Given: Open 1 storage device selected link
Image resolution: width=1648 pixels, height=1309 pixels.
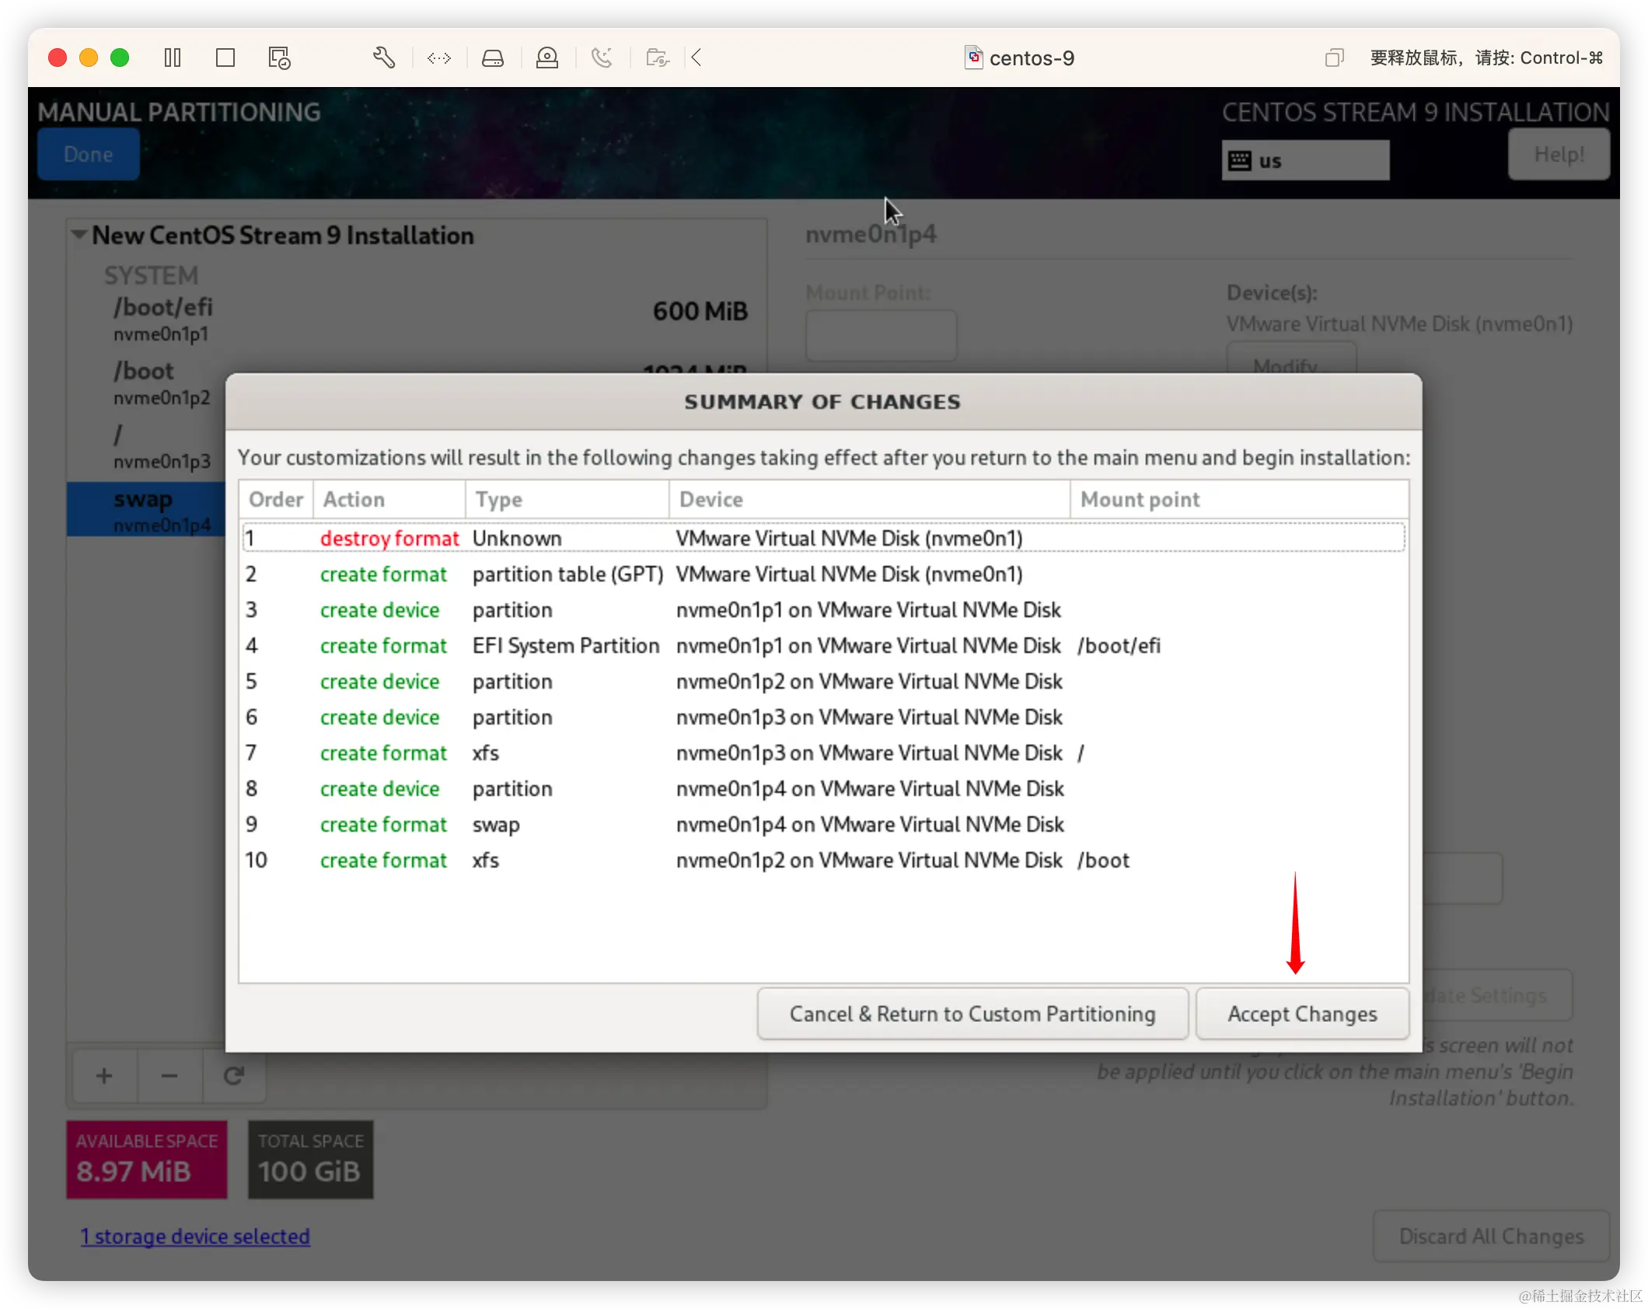Looking at the screenshot, I should click(x=195, y=1236).
